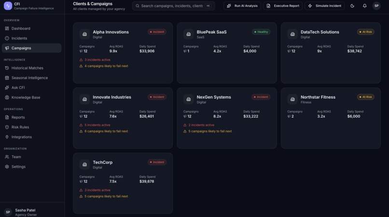The width and height of the screenshot is (389, 217).
Task: Click the Risk Rules shield icon
Action: click(7, 127)
